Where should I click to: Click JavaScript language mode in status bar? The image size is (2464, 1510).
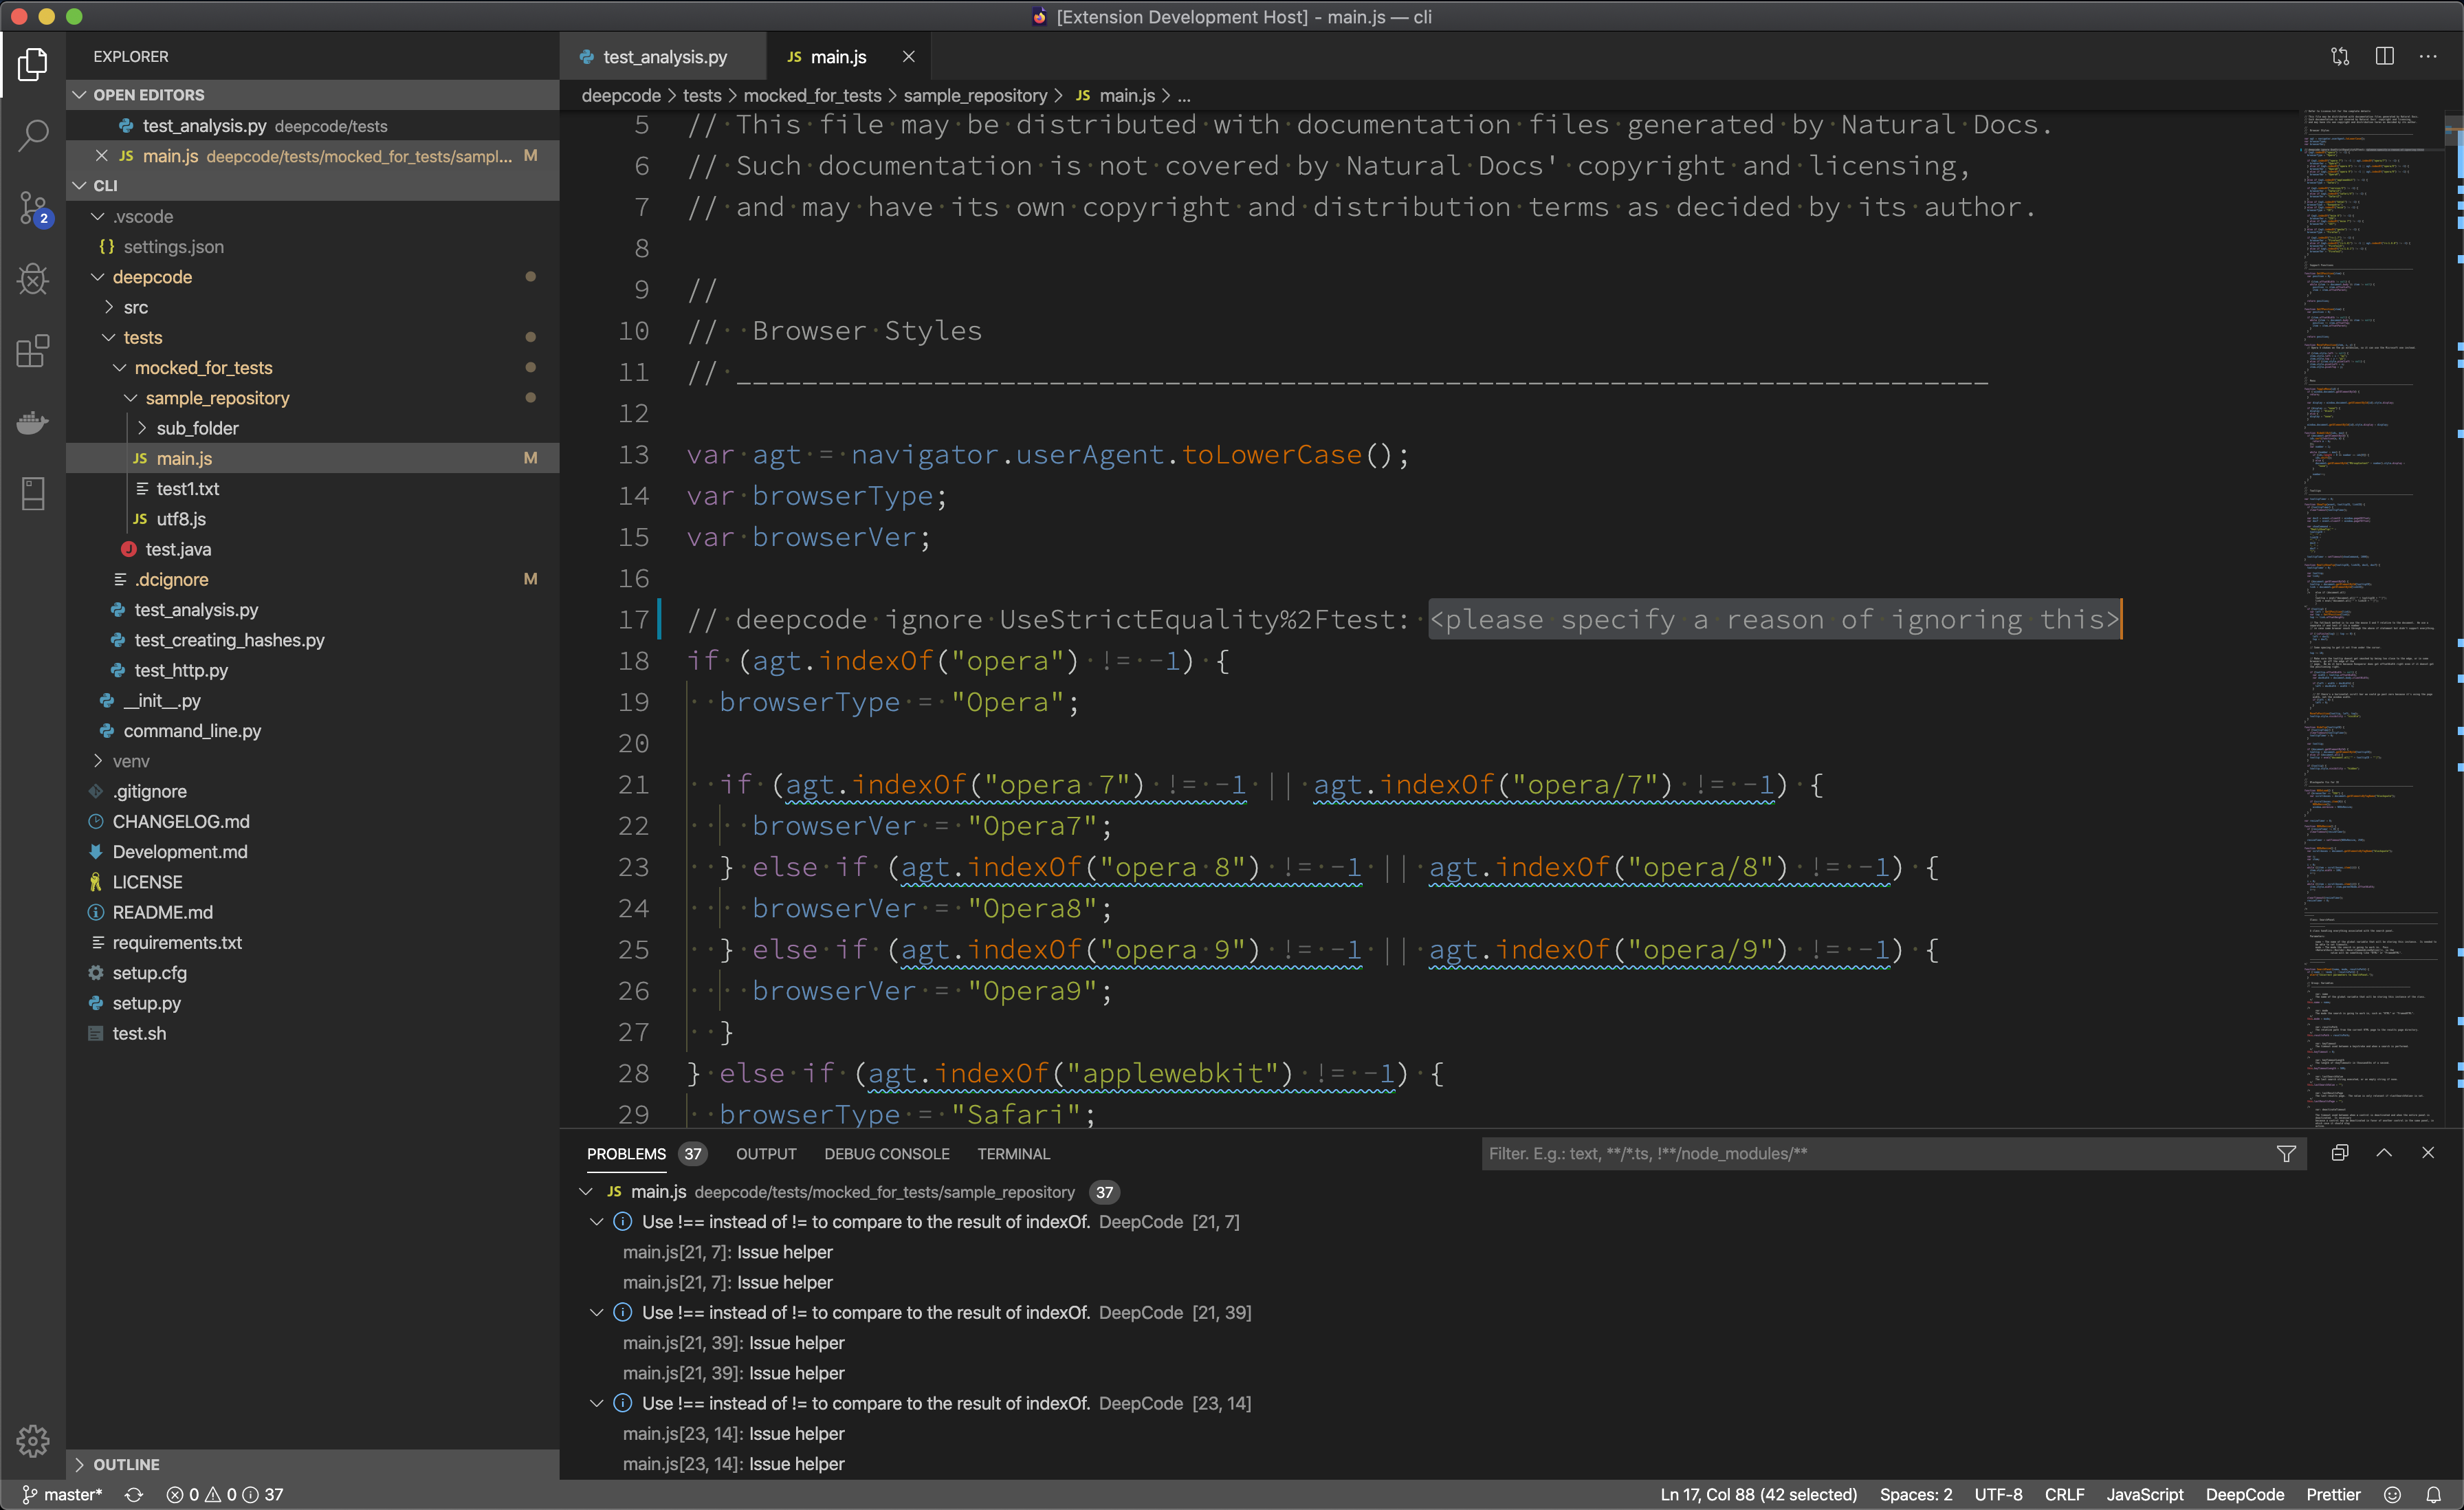coord(2144,1495)
